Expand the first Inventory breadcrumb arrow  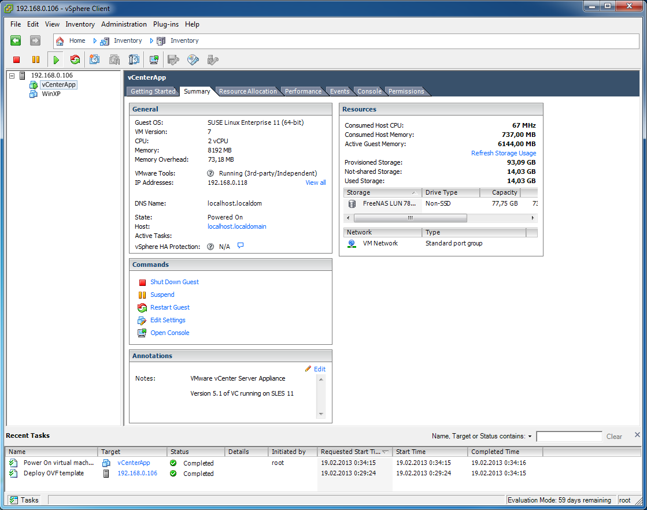click(95, 41)
